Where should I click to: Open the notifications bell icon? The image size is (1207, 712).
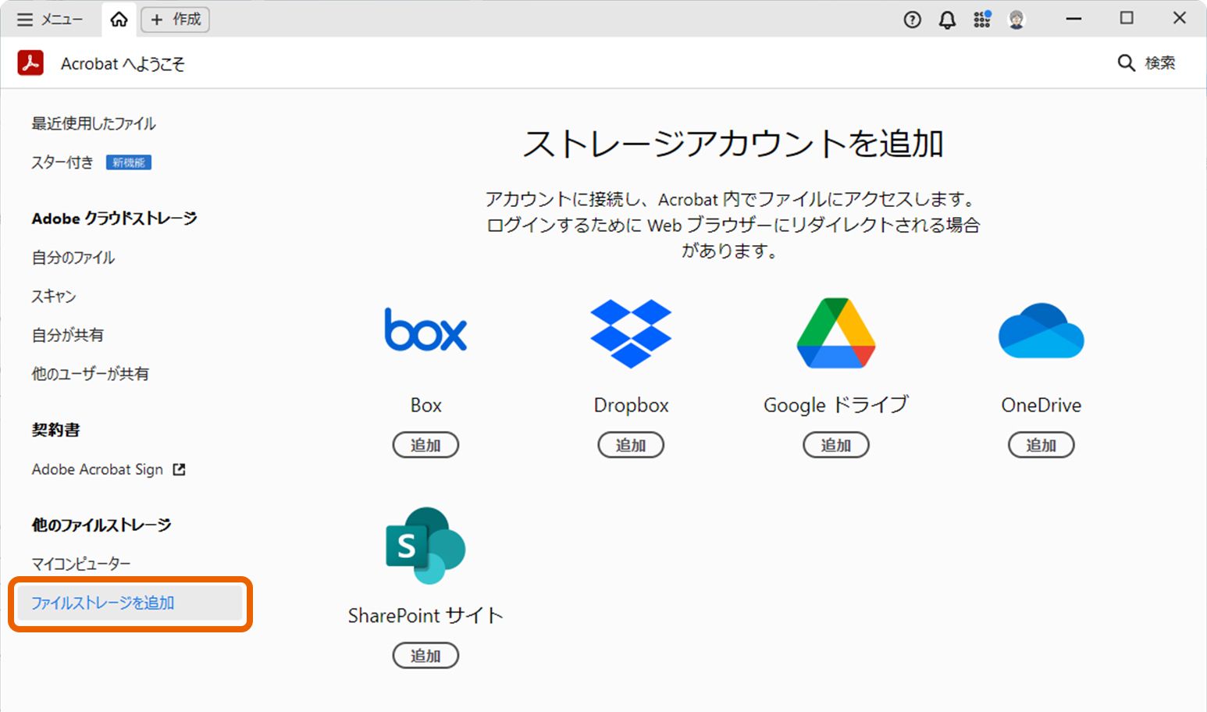click(x=947, y=20)
